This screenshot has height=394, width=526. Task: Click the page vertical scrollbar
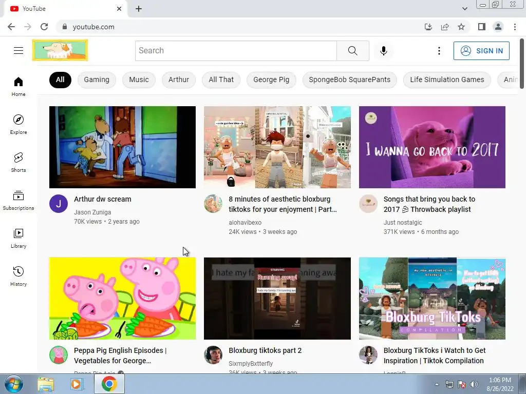point(522,64)
